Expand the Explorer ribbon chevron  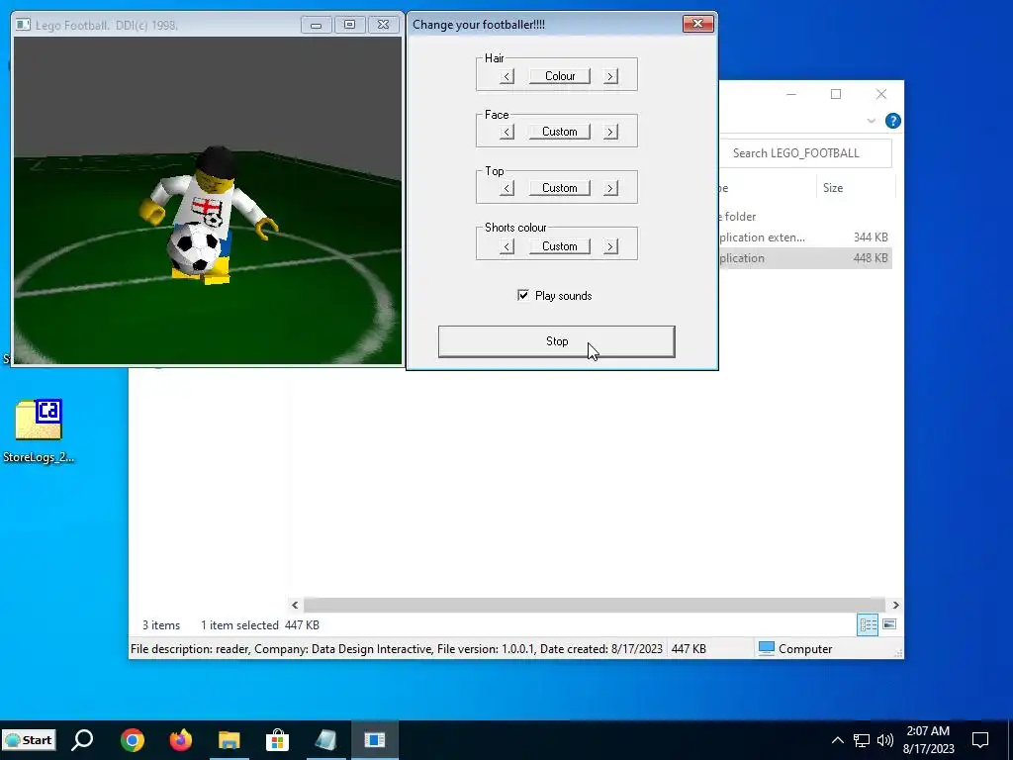point(871,121)
